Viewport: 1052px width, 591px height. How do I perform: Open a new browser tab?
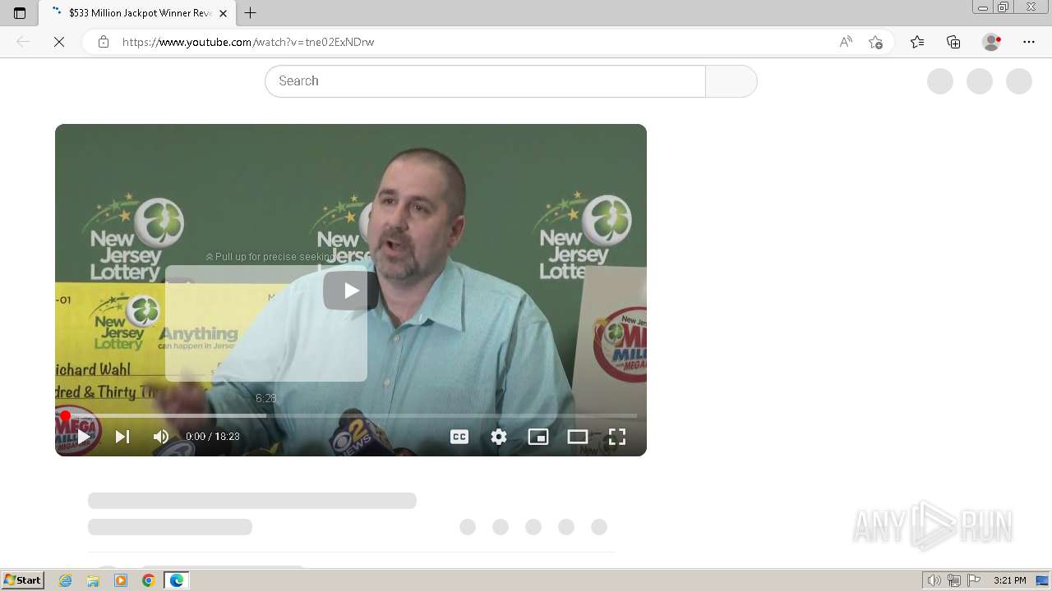click(251, 13)
